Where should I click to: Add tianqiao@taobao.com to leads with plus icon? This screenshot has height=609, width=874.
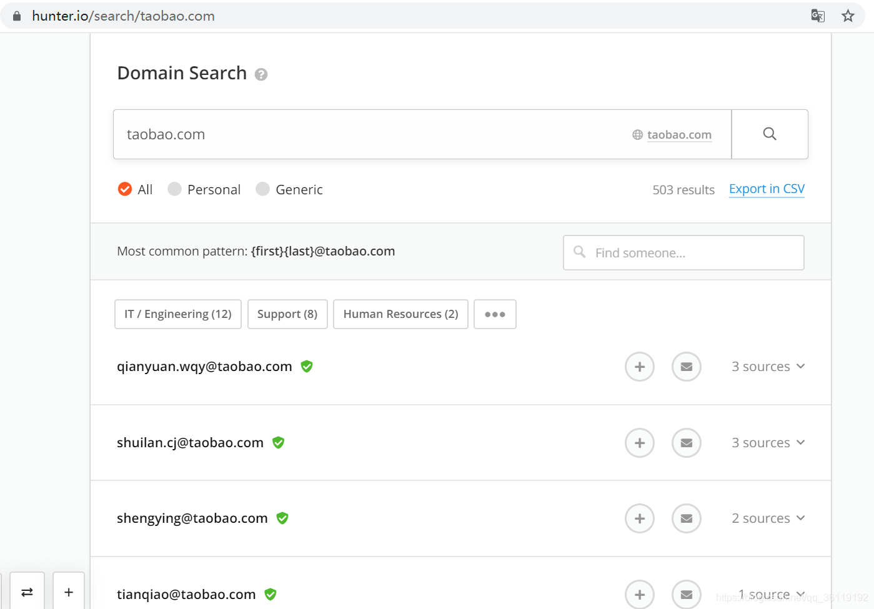640,594
